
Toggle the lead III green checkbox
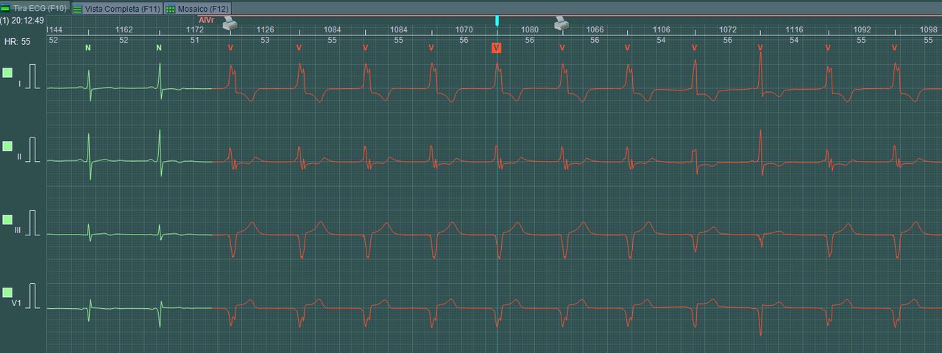[8, 220]
